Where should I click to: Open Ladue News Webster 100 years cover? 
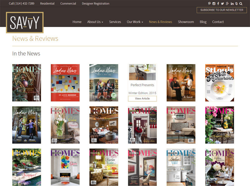coord(27,125)
